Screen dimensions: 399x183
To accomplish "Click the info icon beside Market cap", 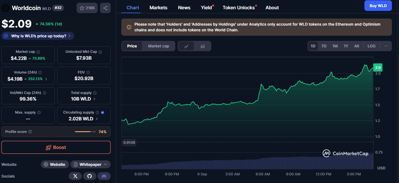I will tap(38, 52).
